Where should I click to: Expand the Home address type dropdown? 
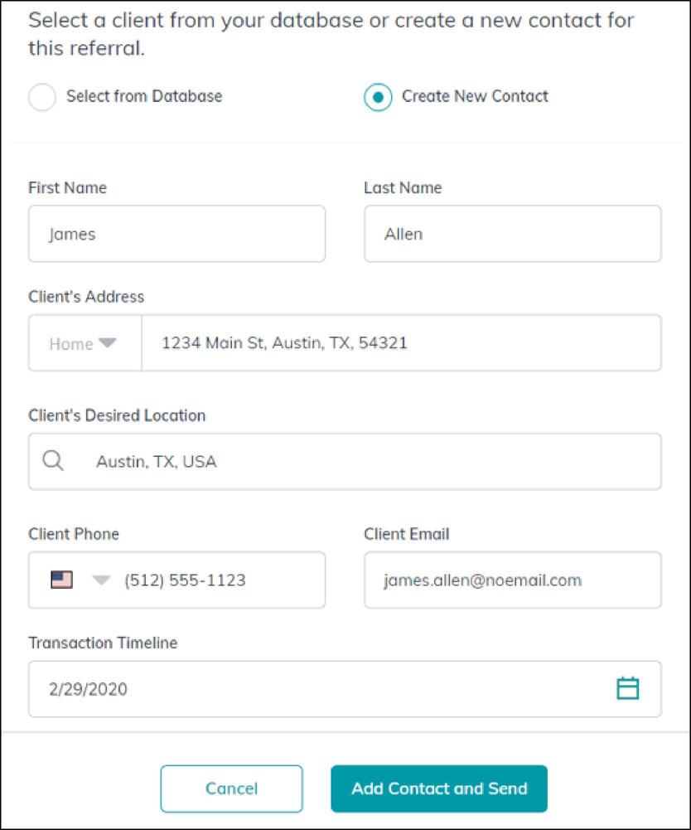(x=85, y=343)
